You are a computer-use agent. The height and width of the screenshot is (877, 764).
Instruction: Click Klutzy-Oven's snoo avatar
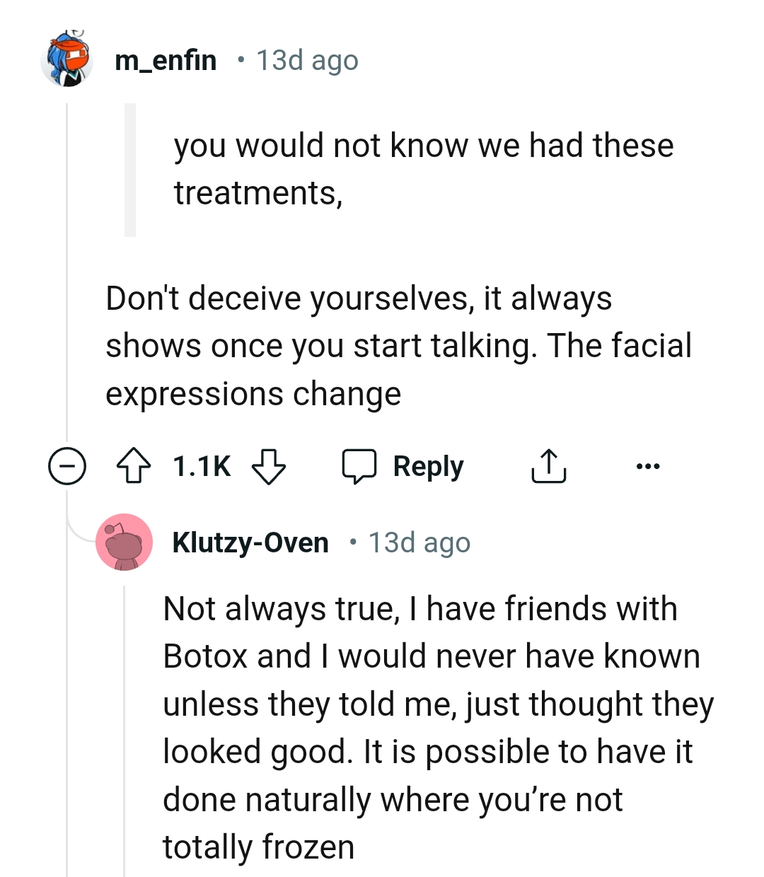(125, 542)
